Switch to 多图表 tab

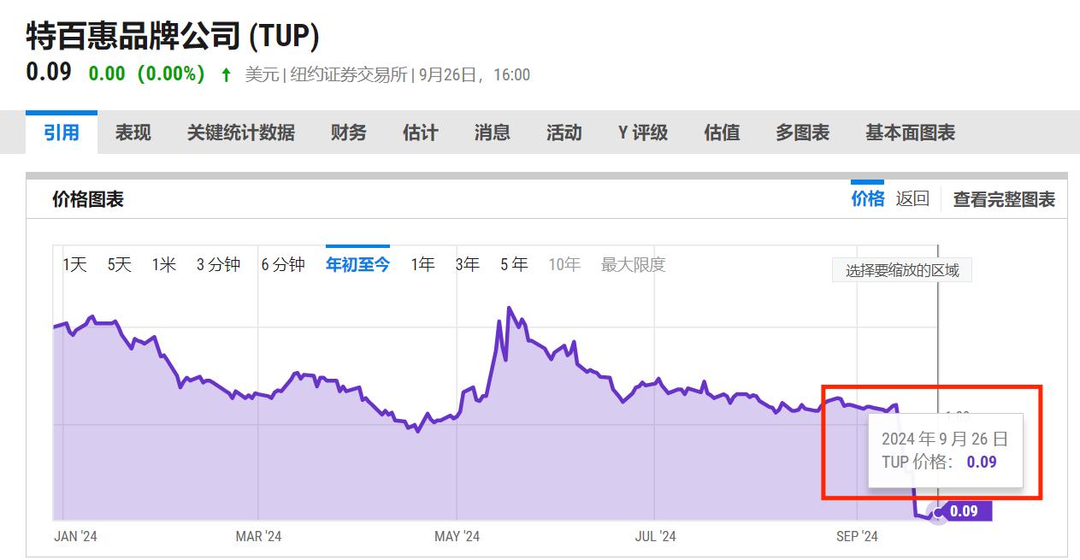(x=802, y=133)
